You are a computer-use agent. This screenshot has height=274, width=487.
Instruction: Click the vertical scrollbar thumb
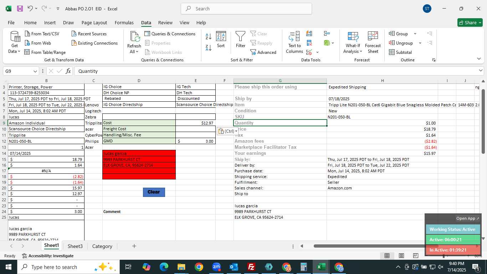(483, 121)
